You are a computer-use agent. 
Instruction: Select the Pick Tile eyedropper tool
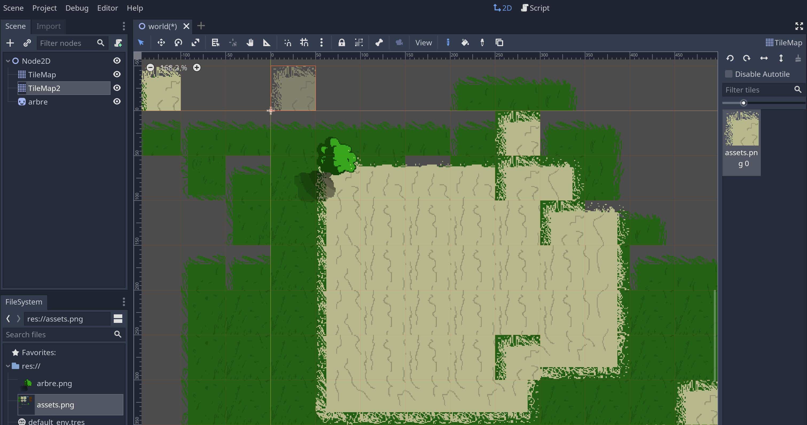pyautogui.click(x=482, y=43)
